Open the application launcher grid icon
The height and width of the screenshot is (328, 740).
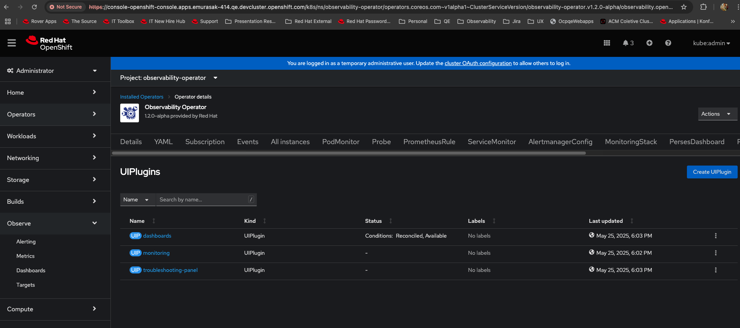point(607,43)
